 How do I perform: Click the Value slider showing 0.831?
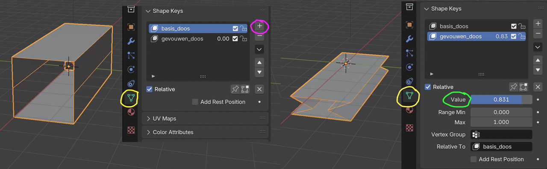[501, 99]
